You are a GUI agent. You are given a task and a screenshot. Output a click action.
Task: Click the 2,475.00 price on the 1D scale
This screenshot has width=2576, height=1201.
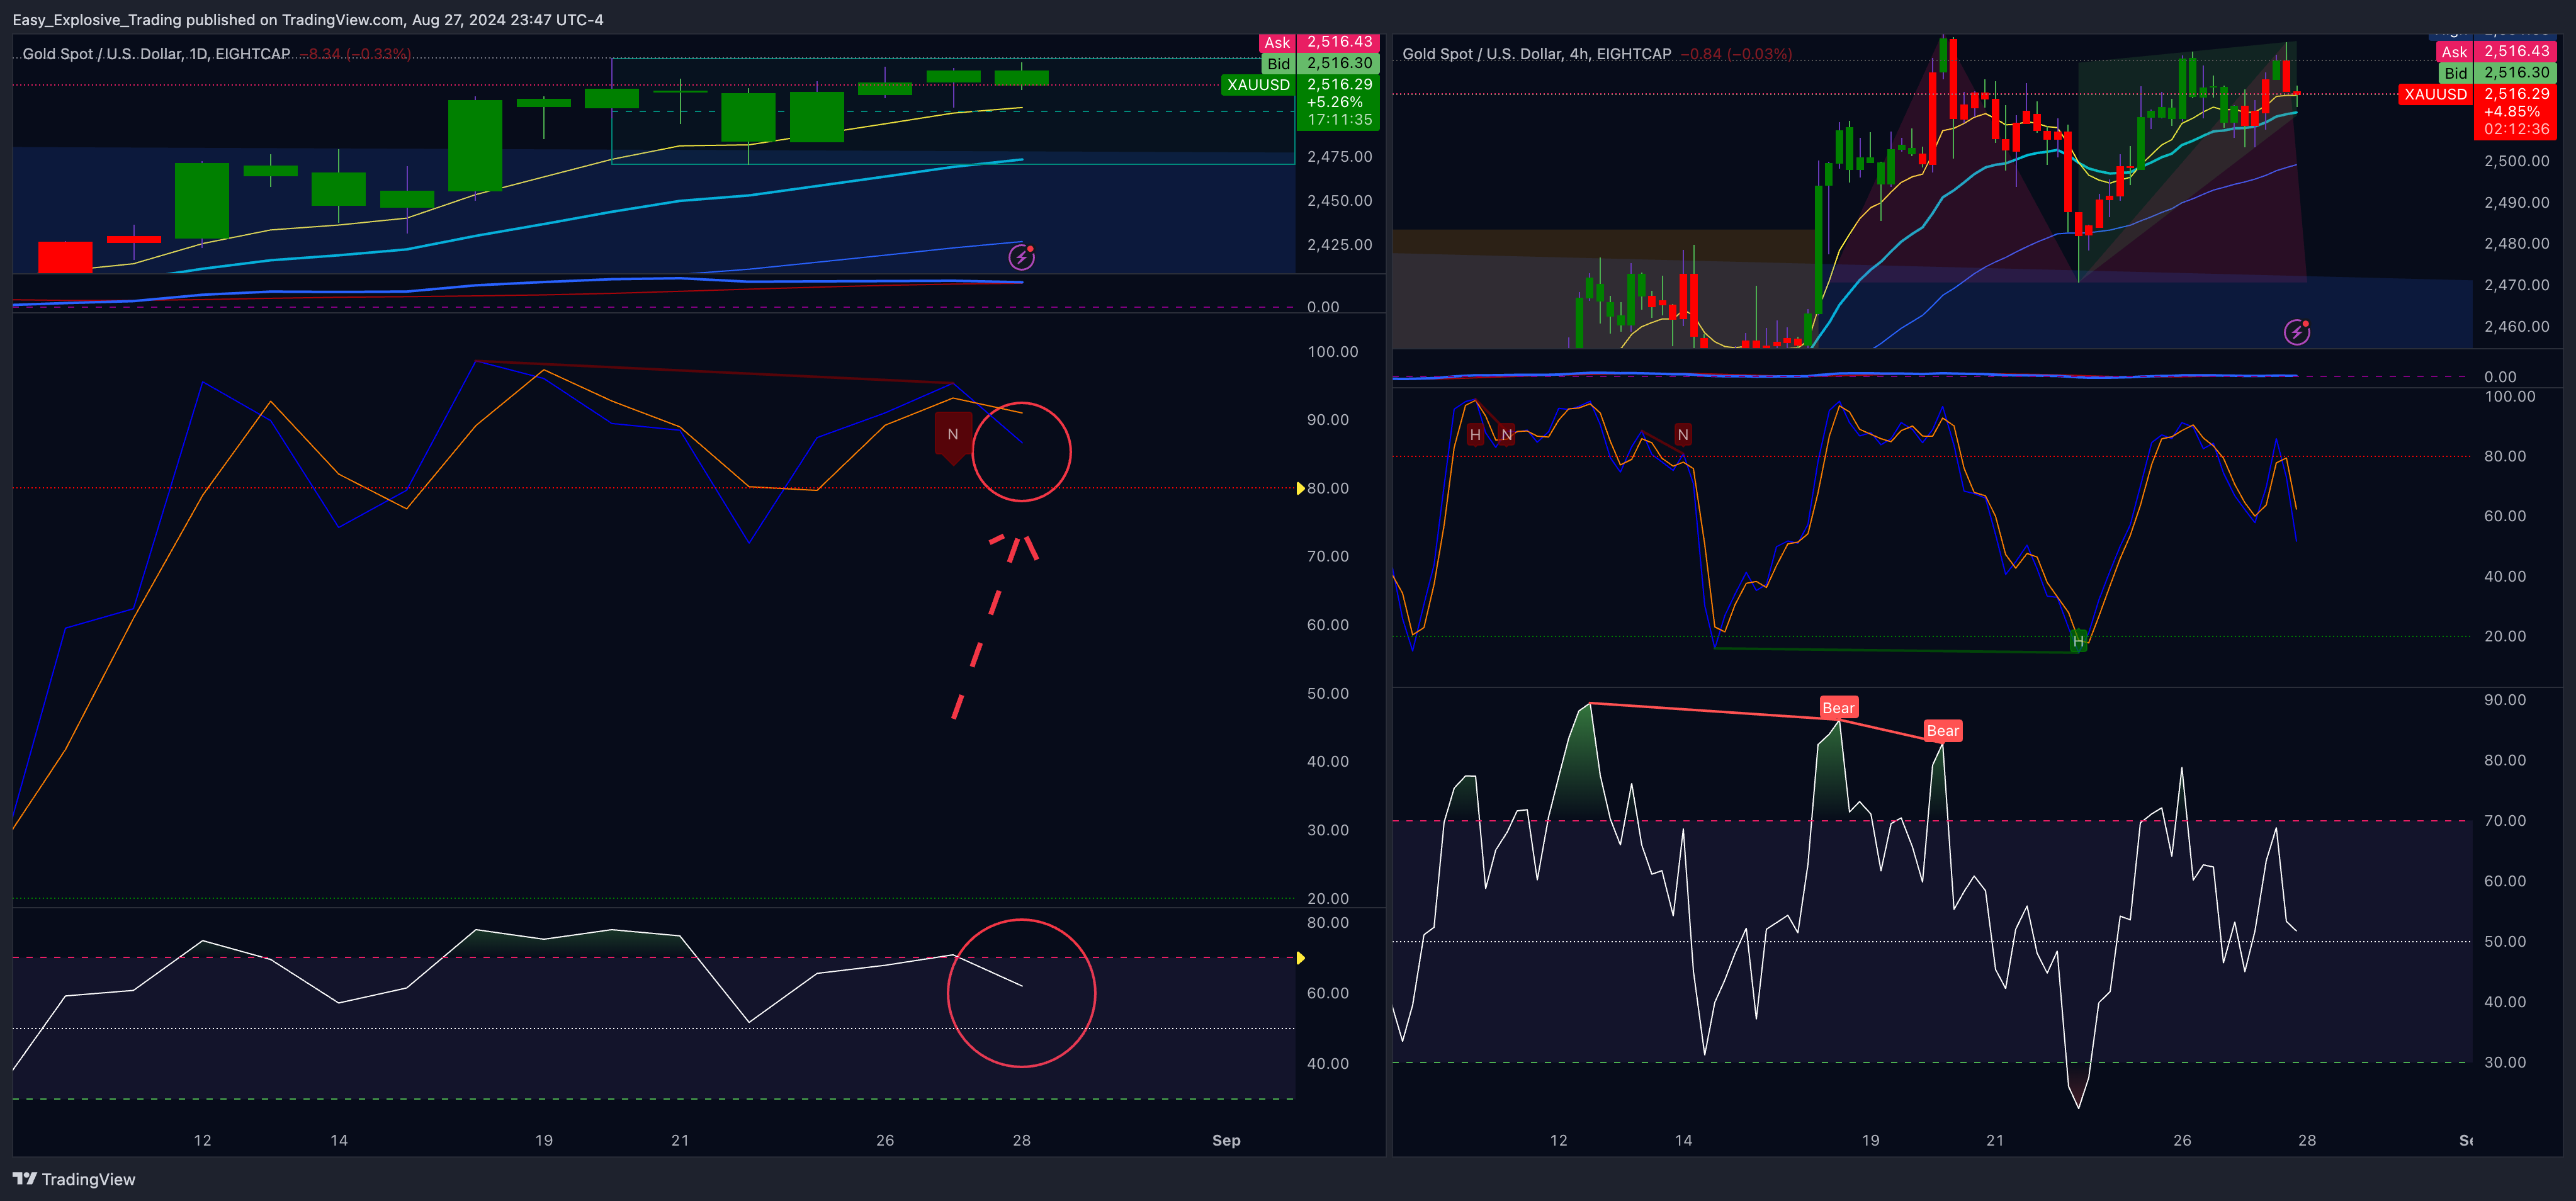[x=1339, y=157]
